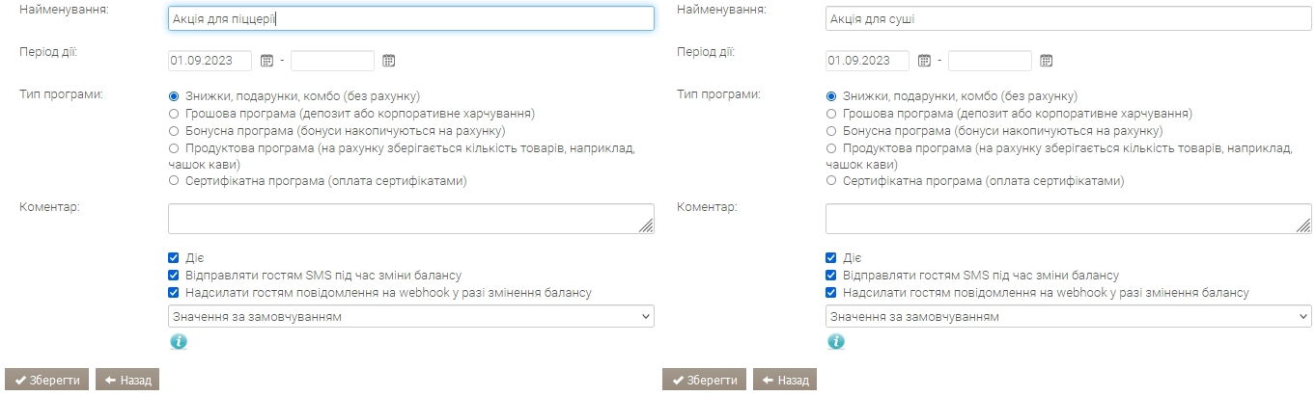Click info icon under pizzeria form dropdown
The image size is (1316, 396).
178,341
